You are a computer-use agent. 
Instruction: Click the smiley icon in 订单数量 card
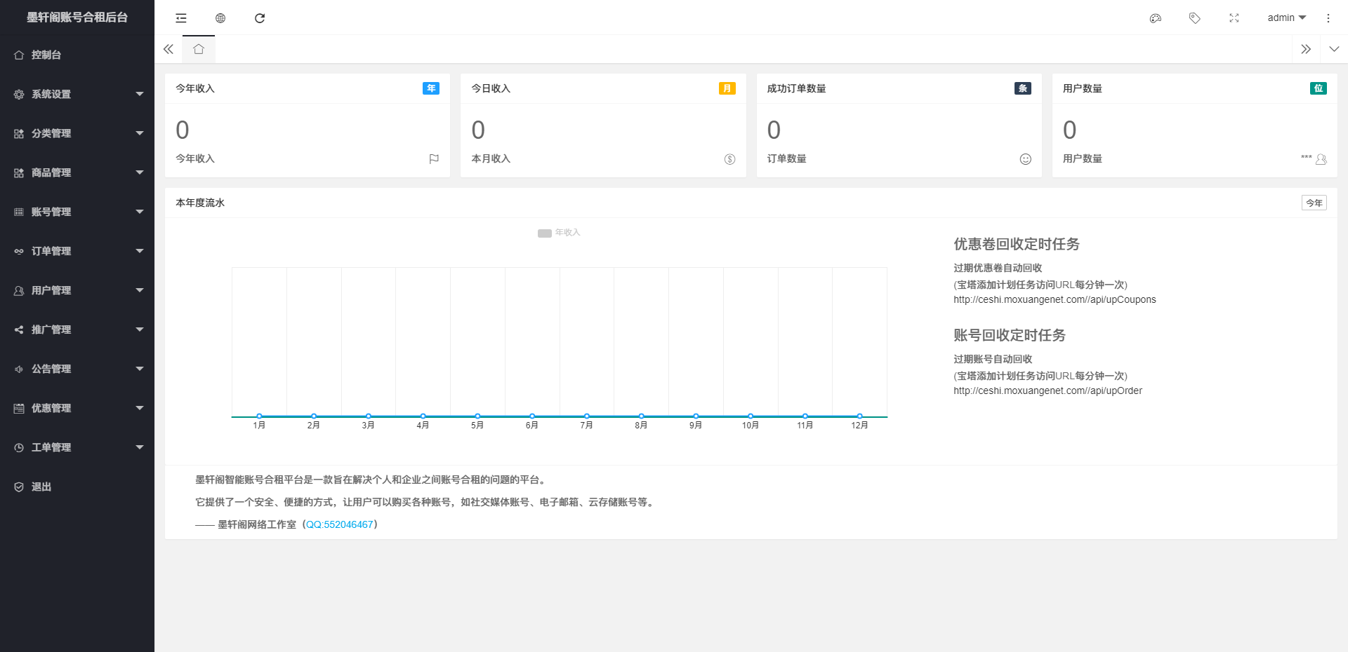coord(1026,159)
